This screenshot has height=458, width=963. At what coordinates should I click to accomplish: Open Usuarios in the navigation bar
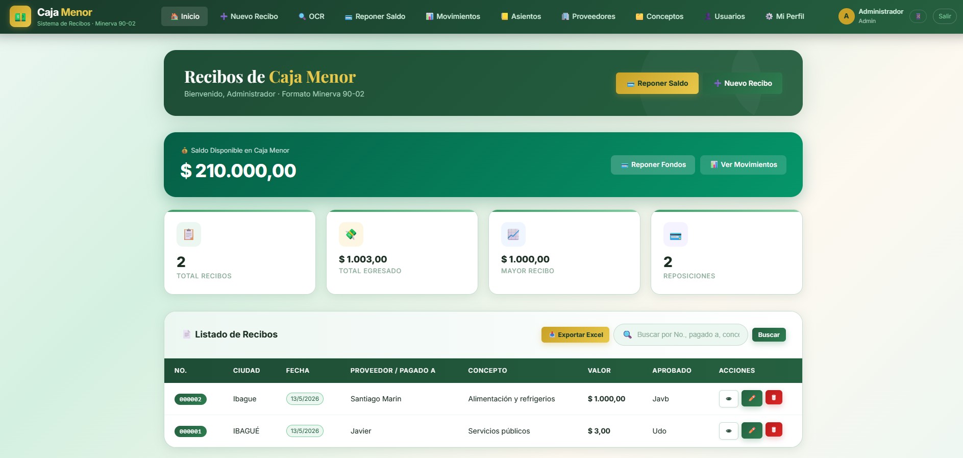[725, 16]
